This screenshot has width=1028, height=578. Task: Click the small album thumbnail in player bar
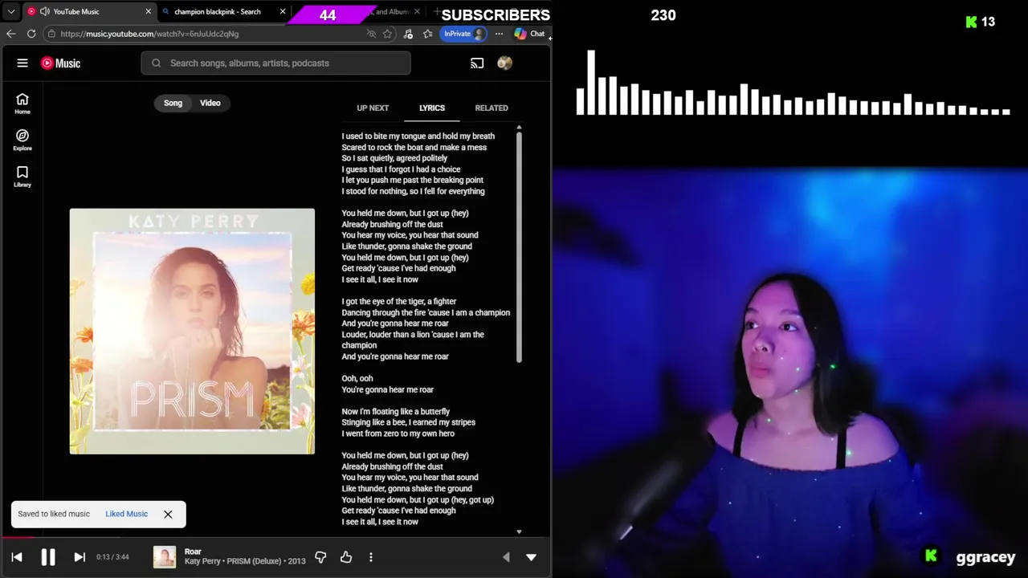165,557
